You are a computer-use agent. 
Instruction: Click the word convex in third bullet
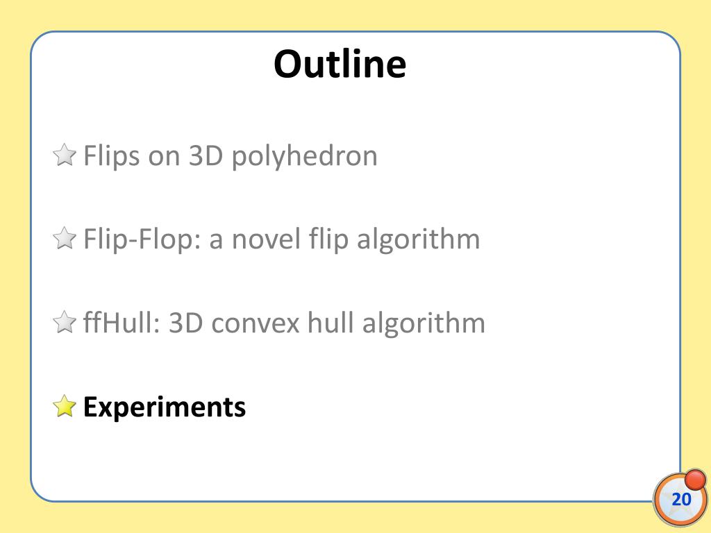point(256,323)
